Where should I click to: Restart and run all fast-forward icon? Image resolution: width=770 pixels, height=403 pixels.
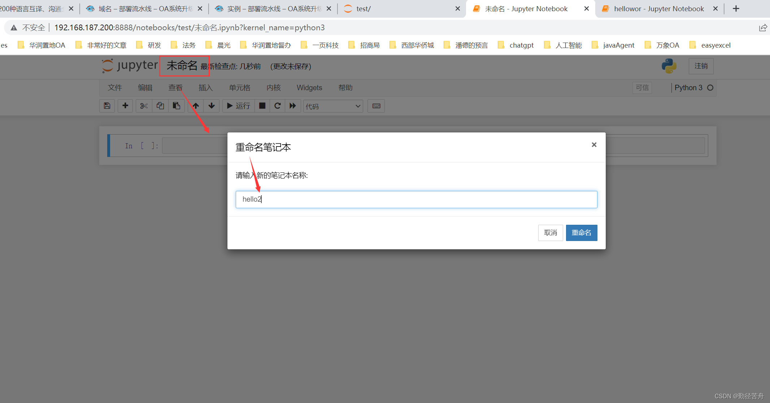pos(293,106)
